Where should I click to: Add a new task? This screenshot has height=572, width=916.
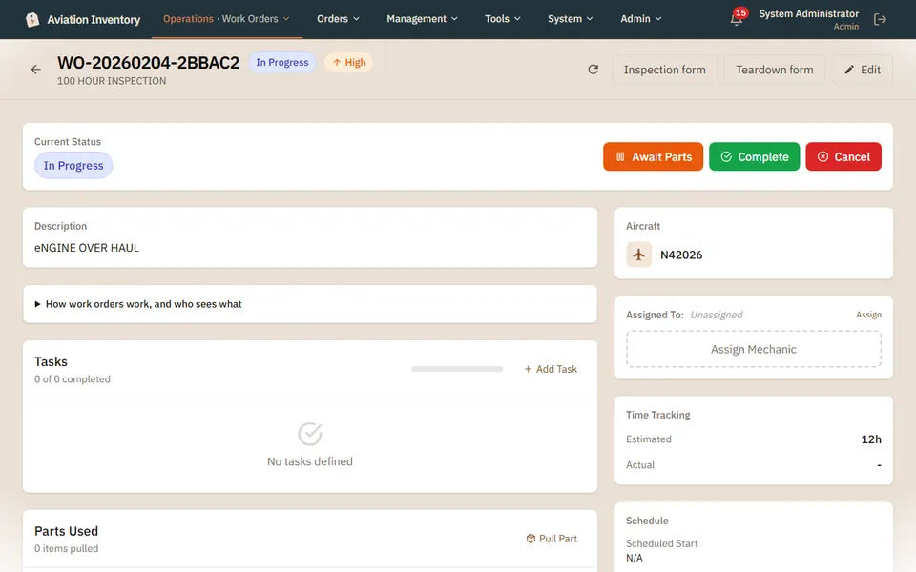pyautogui.click(x=551, y=369)
